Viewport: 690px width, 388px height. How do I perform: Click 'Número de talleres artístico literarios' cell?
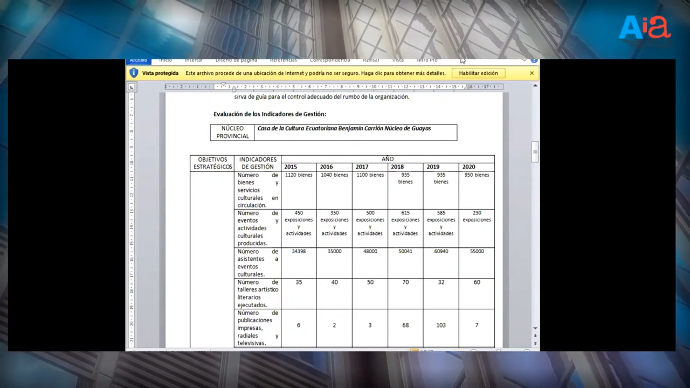(258, 293)
